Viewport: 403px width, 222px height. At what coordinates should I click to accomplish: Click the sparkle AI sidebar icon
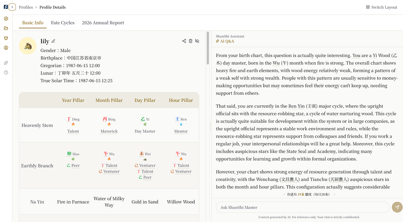tap(6, 63)
